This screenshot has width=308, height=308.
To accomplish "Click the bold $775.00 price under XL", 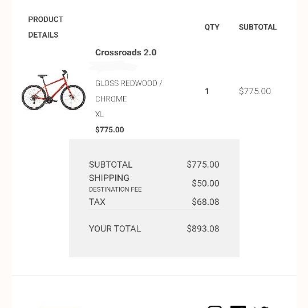I will [x=110, y=129].
